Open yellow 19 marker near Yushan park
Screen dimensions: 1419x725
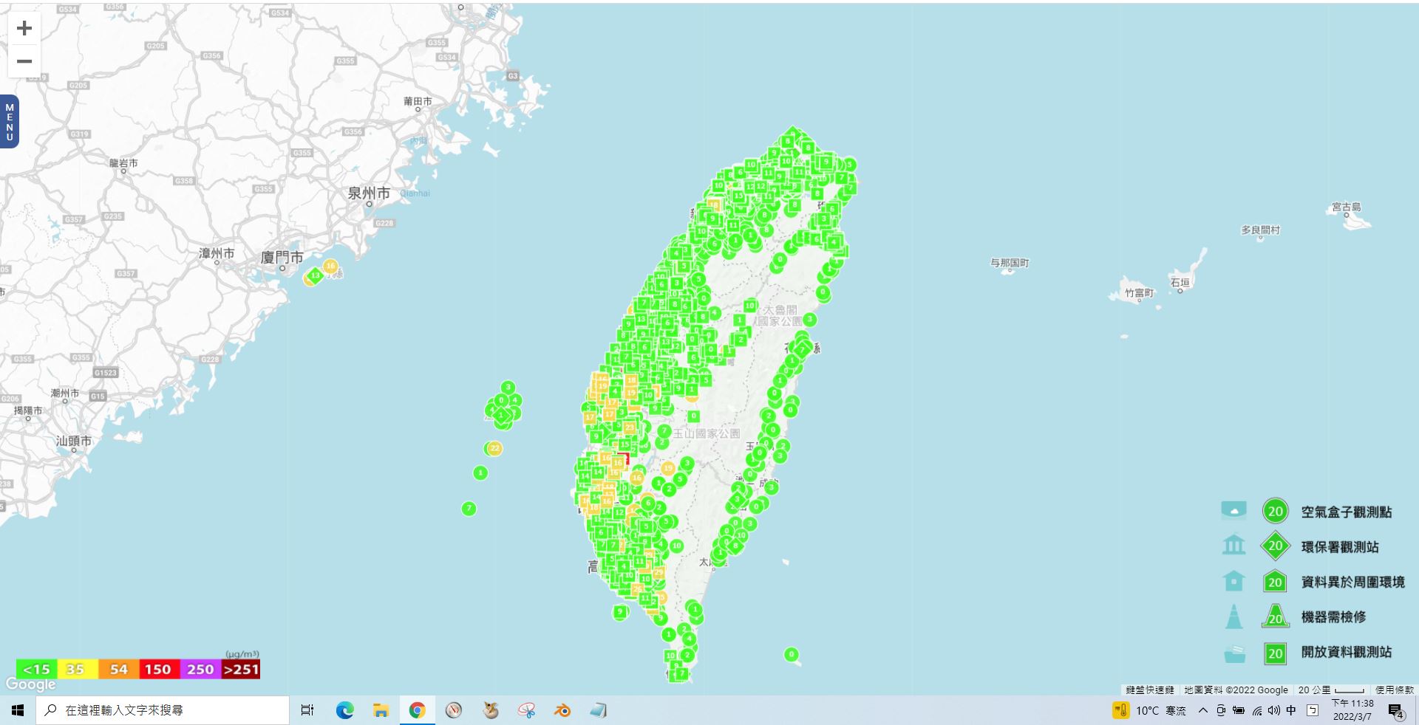coord(668,467)
